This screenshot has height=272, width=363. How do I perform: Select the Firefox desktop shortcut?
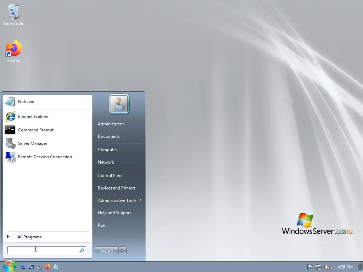[x=14, y=51]
